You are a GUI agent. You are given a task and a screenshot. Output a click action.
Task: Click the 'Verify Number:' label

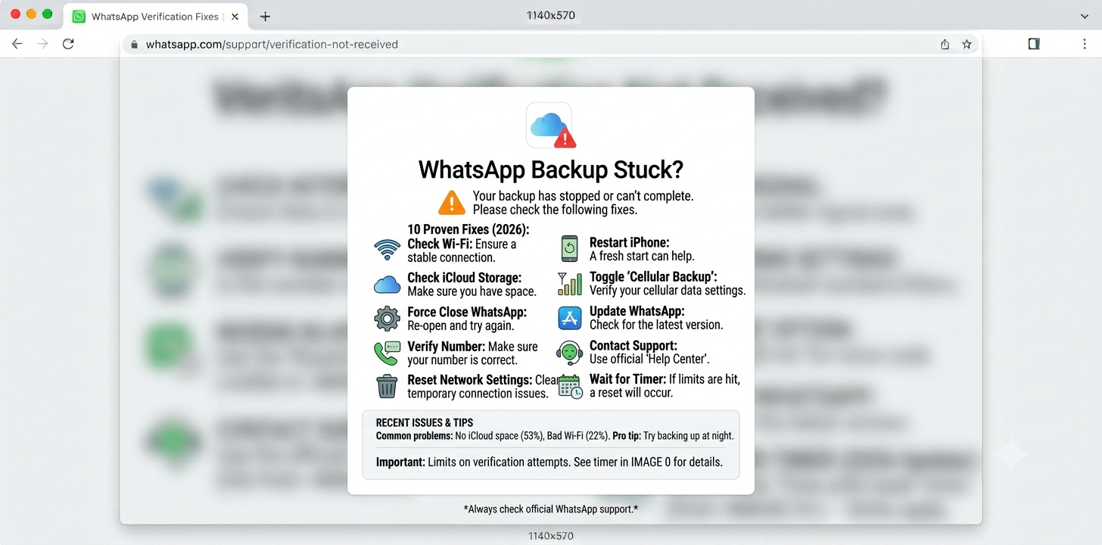coord(446,347)
